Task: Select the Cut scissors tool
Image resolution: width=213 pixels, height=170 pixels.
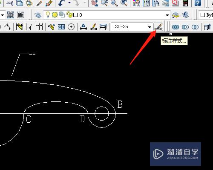Action: click(10, 3)
